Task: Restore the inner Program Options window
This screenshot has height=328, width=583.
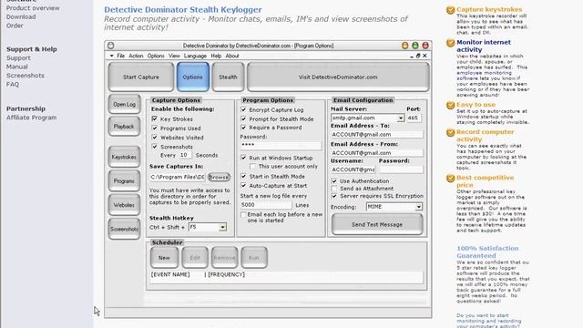Action: 418,56
